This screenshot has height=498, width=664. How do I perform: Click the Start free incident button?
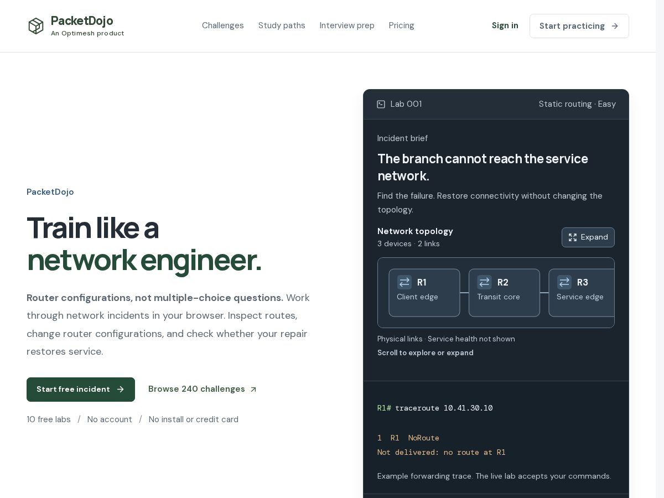[81, 390]
